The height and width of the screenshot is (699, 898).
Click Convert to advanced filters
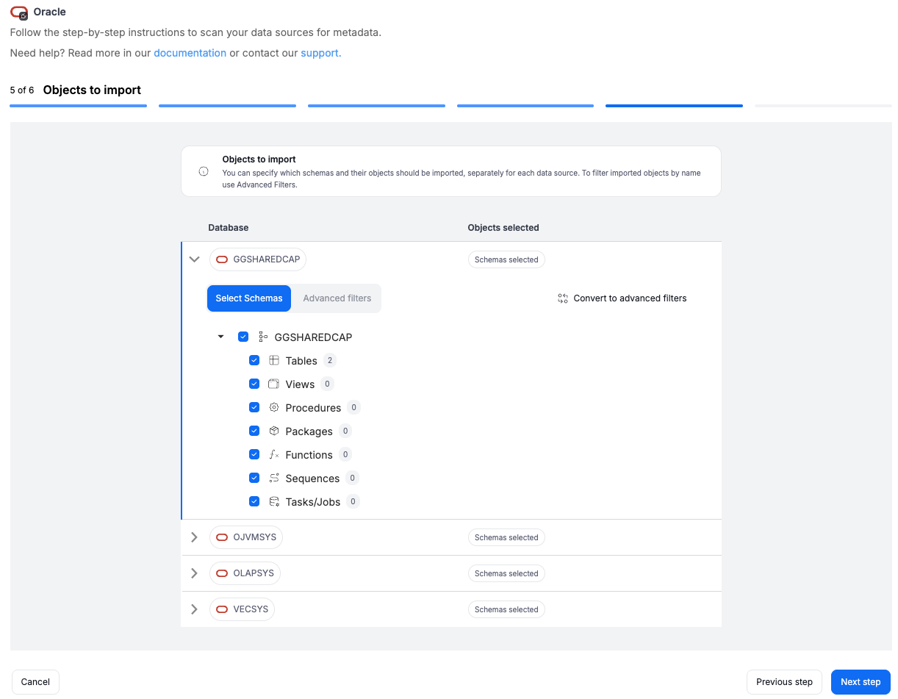pos(622,298)
